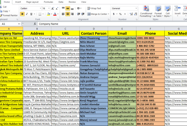187x126 pixels.
Task: Toggle Wrap Text for the cell
Action: 94,9
